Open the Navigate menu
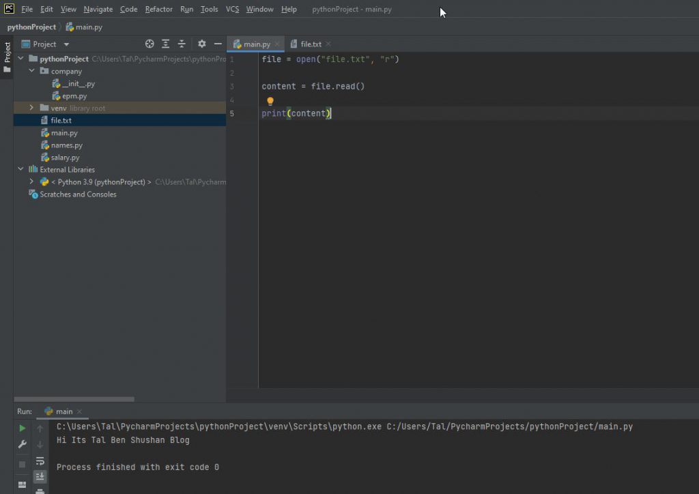699x494 pixels. 98,9
